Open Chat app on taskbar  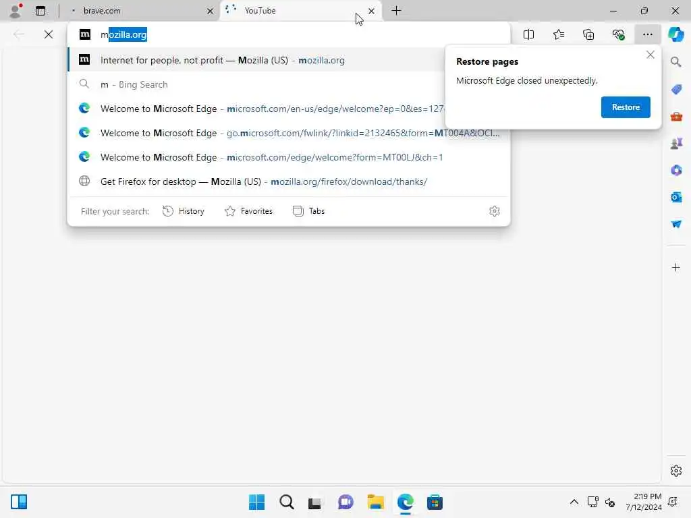(x=345, y=502)
